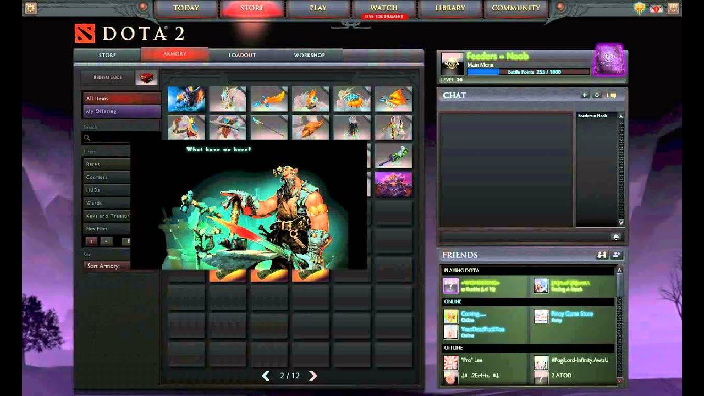Click the gem icon in top-right corner
This screenshot has width=704, height=396.
pos(639,8)
